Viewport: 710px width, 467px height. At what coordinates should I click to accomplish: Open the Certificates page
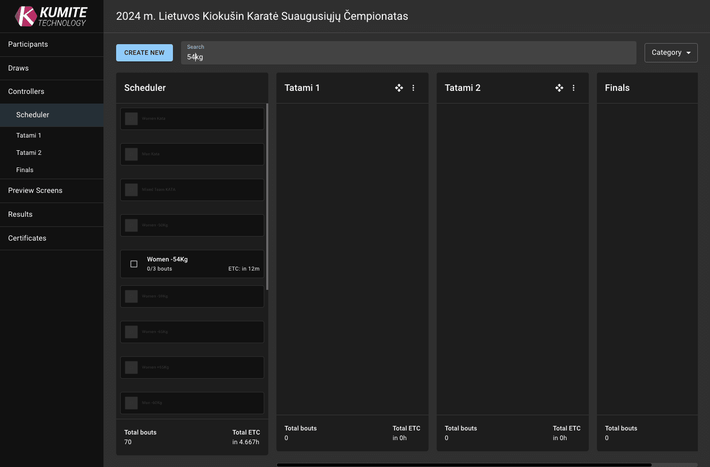coord(27,238)
